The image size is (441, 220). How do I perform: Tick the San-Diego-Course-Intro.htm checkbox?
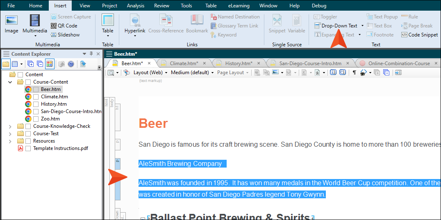click(x=36, y=111)
